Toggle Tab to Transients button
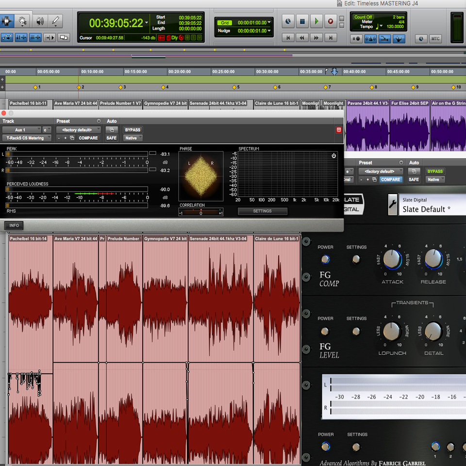466x466 pixels. pos(6,37)
